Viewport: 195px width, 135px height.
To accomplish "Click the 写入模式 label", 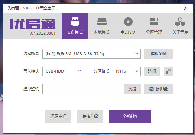I will click(x=31, y=71).
